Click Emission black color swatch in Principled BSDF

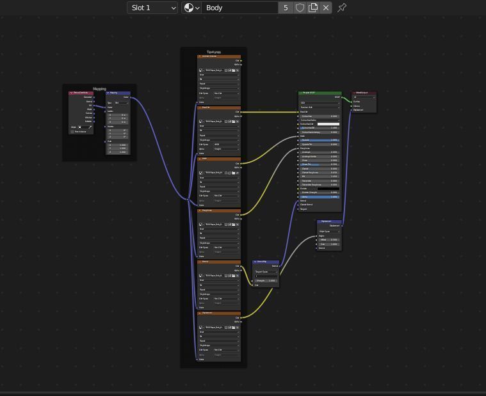pyautogui.click(x=328, y=189)
